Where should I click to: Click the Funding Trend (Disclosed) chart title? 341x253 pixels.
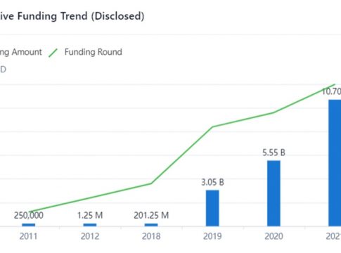[72, 16]
